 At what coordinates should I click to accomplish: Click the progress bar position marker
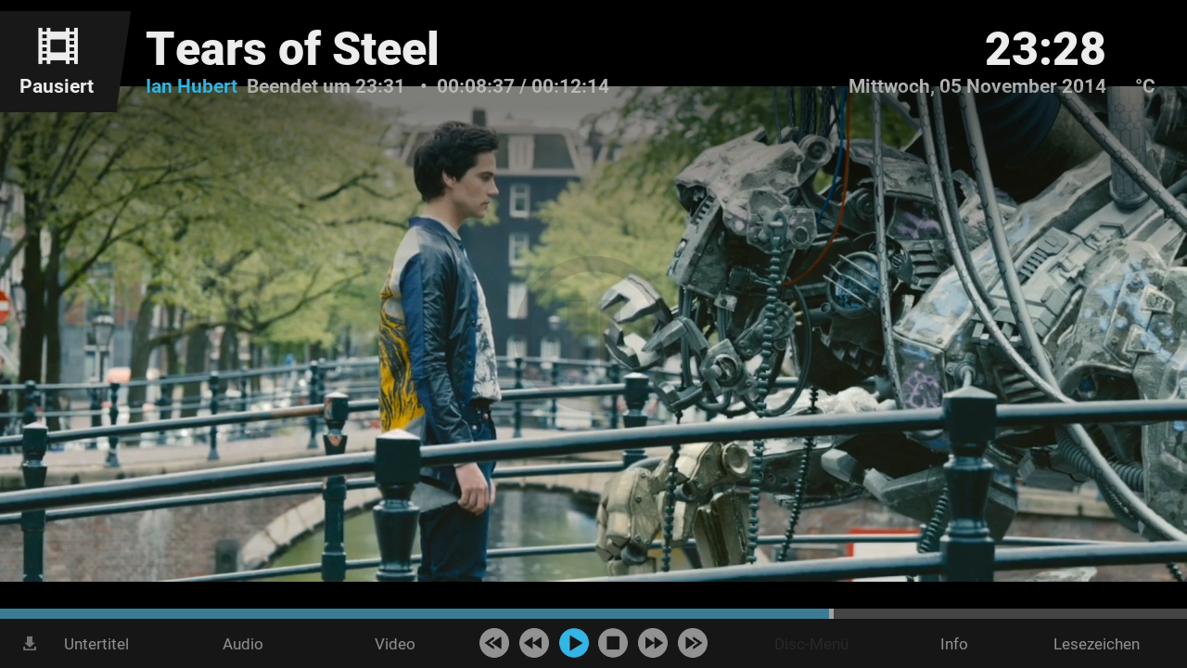[x=831, y=613]
